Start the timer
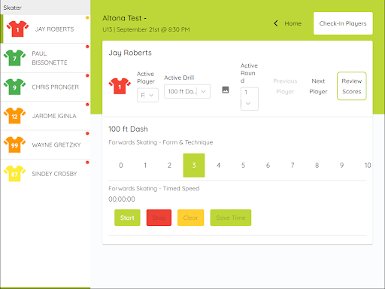The image size is (385, 289). tap(127, 218)
